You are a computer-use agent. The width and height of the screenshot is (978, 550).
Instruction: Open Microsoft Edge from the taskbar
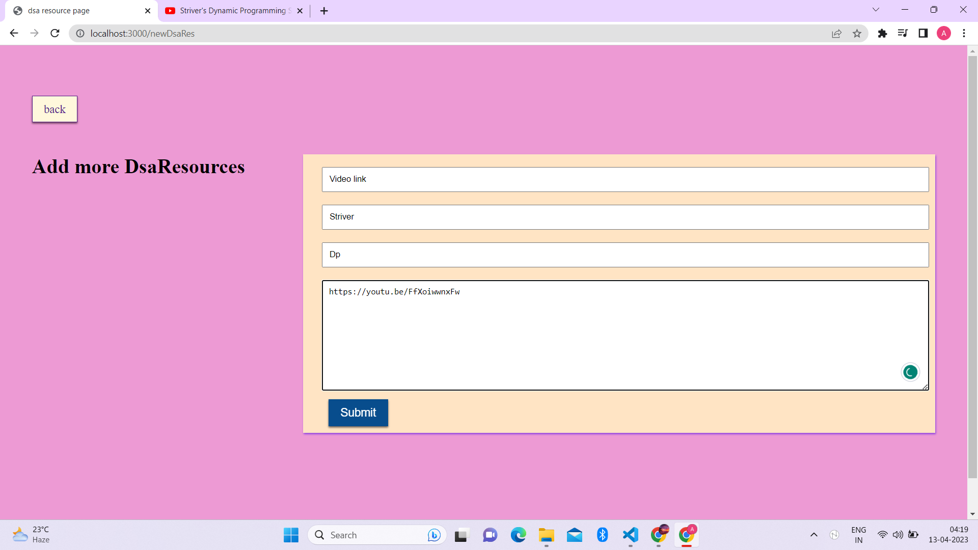click(519, 535)
